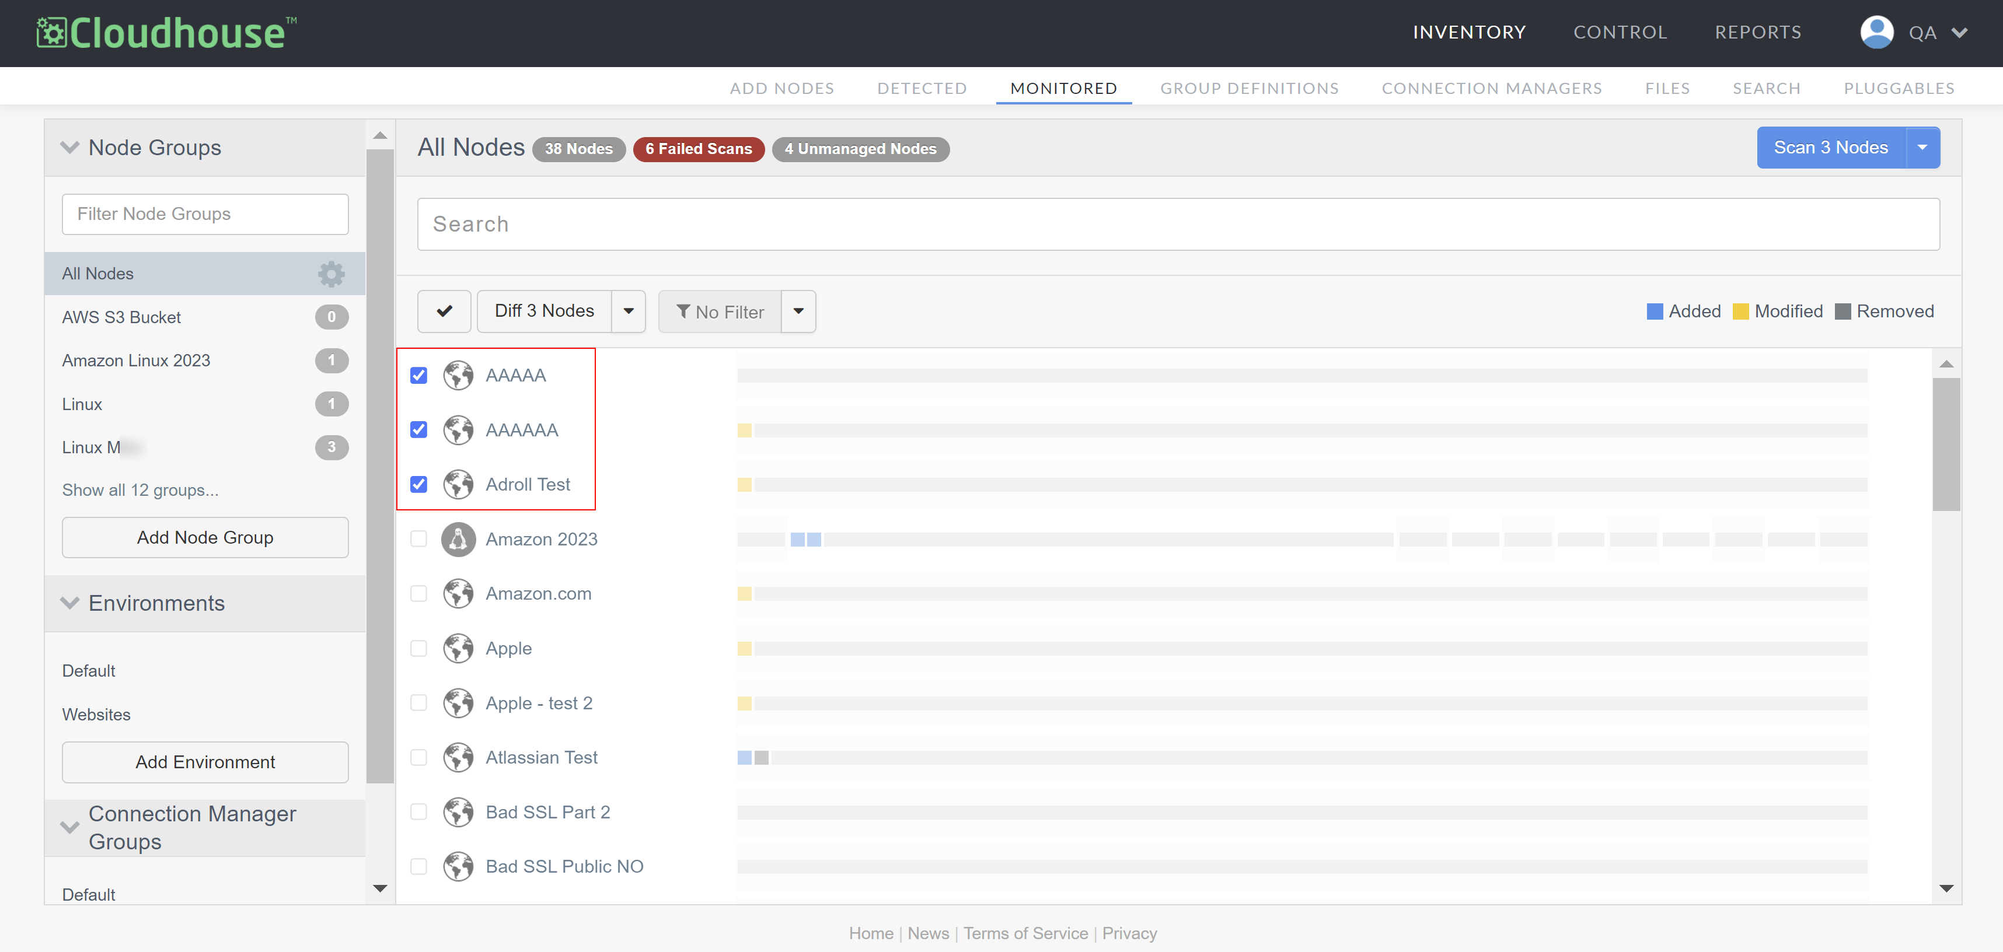
Task: Click the Add Environment button
Action: [205, 762]
